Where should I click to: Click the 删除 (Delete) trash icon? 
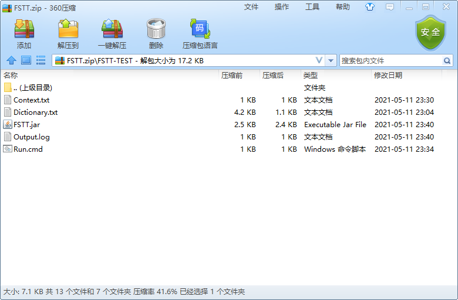point(156,29)
